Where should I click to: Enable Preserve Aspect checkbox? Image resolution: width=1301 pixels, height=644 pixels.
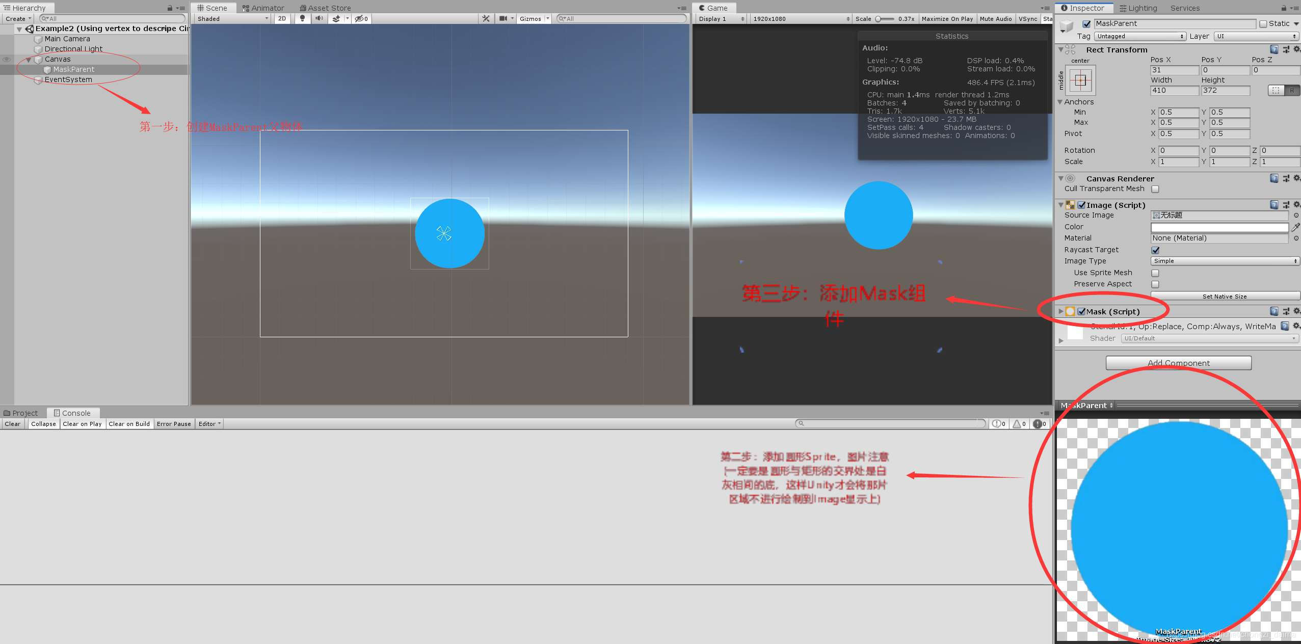[x=1155, y=284]
